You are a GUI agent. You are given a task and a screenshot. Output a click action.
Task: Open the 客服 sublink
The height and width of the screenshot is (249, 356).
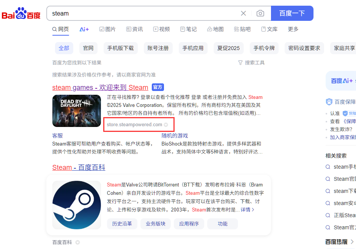pos(57,136)
